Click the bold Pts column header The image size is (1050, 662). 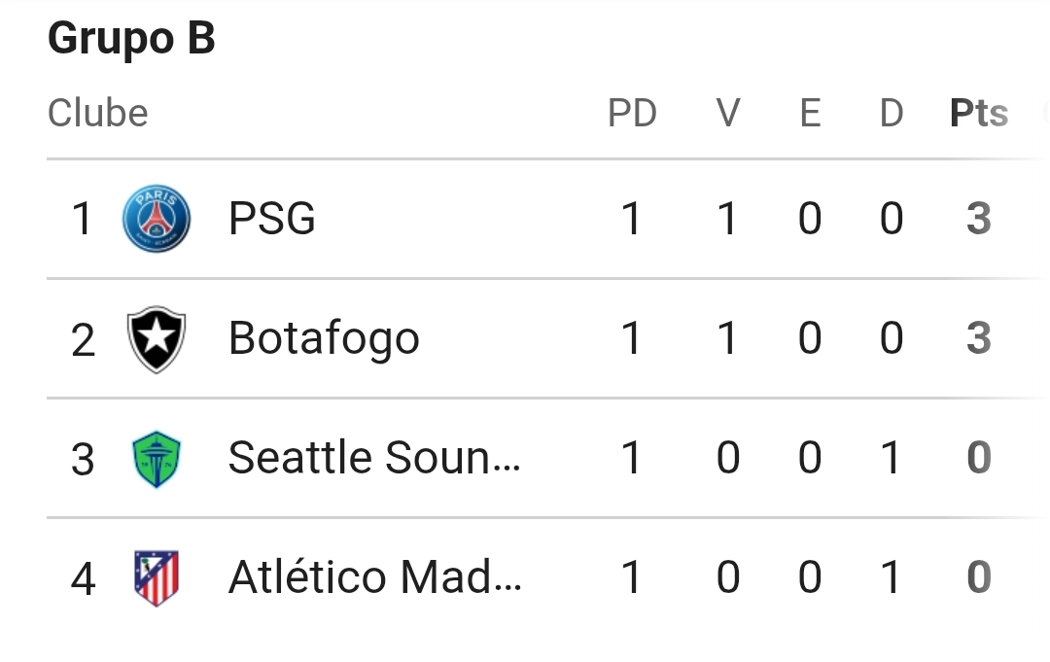(x=978, y=114)
